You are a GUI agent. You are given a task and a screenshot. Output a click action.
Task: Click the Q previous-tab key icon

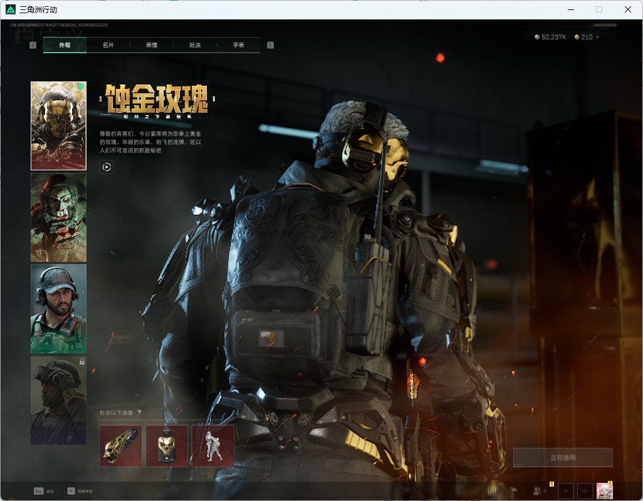point(33,45)
